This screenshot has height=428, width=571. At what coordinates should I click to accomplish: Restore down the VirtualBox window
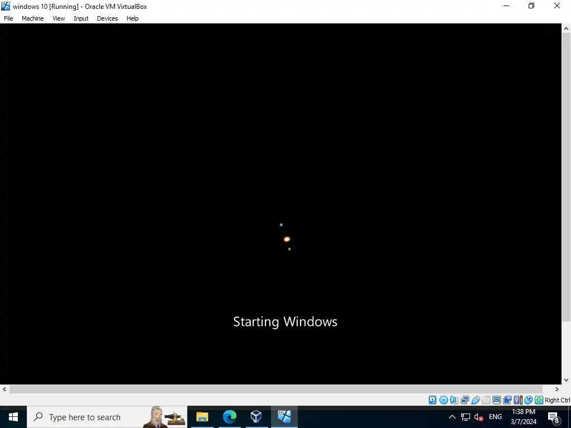tap(531, 6)
